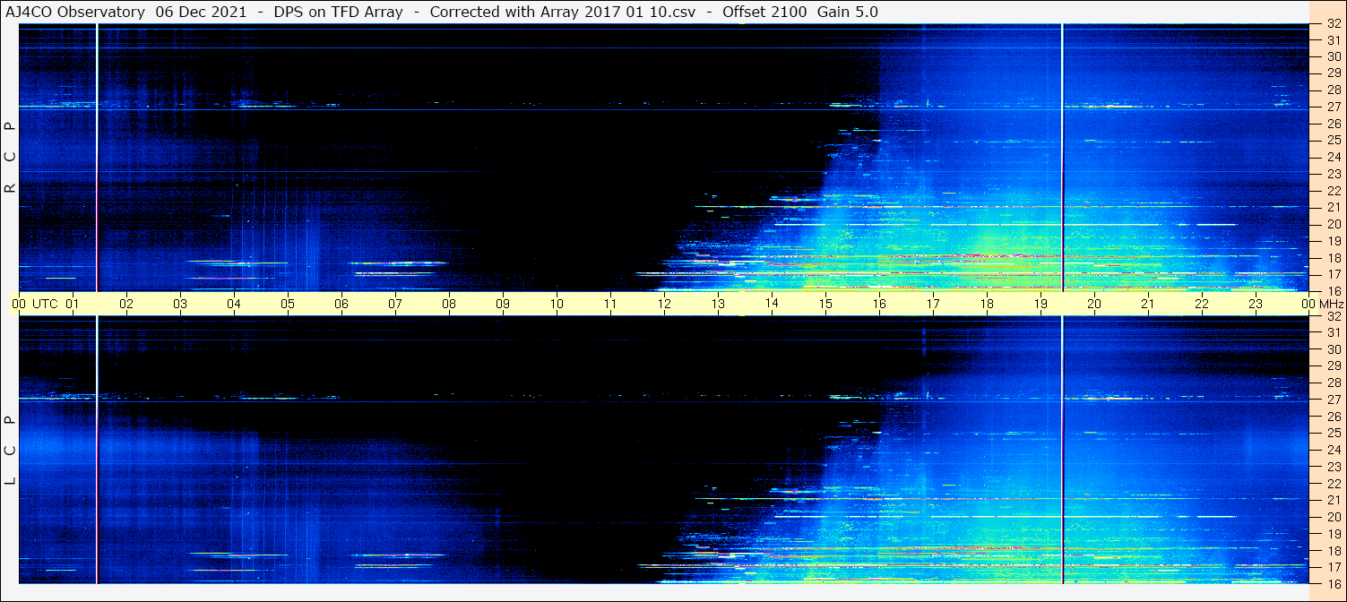Select the 'Offset 2100' value in header

point(764,13)
